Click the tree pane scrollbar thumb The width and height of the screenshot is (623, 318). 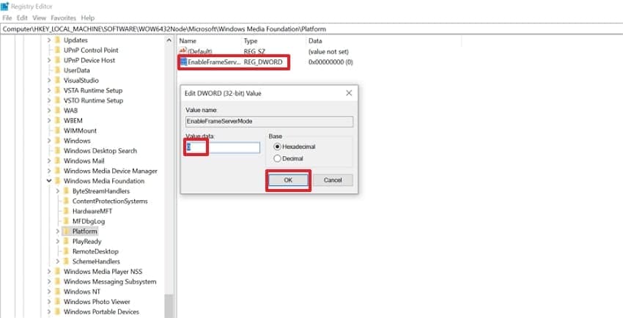[x=169, y=306]
